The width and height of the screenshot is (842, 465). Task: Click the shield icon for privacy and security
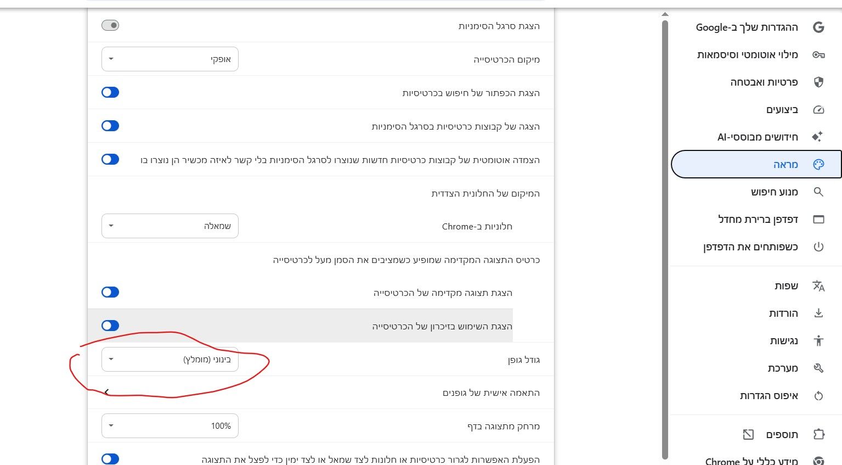pyautogui.click(x=818, y=82)
